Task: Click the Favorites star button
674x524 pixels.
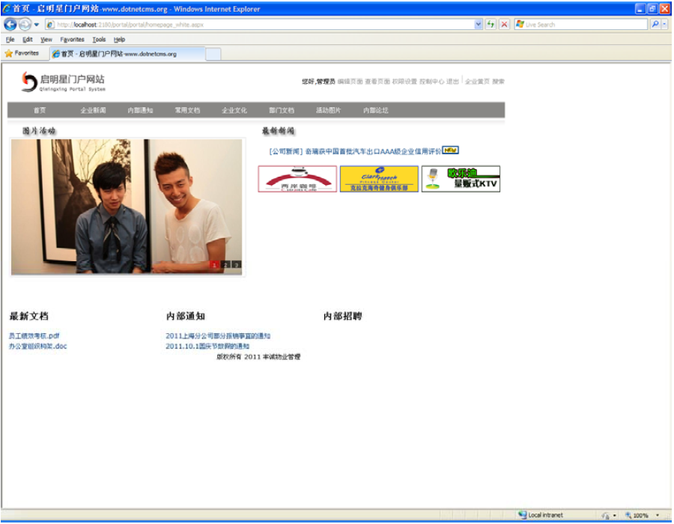Action: pyautogui.click(x=22, y=53)
